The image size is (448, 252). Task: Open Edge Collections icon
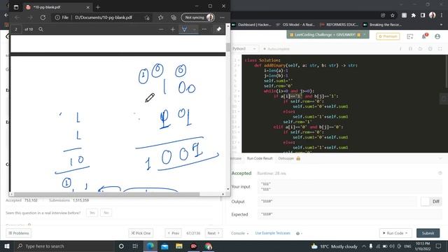pos(174,17)
